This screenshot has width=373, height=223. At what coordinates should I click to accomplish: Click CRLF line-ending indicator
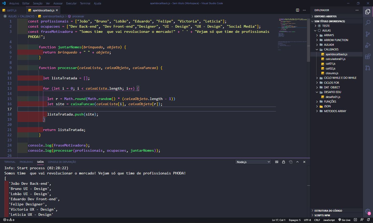click(317, 220)
